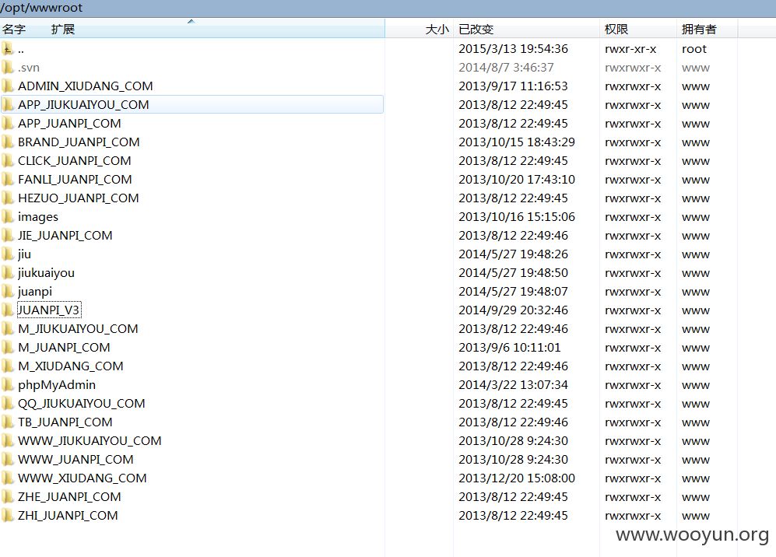This screenshot has height=557, width=776.
Task: Select the .svn folder name
Action: tap(29, 67)
